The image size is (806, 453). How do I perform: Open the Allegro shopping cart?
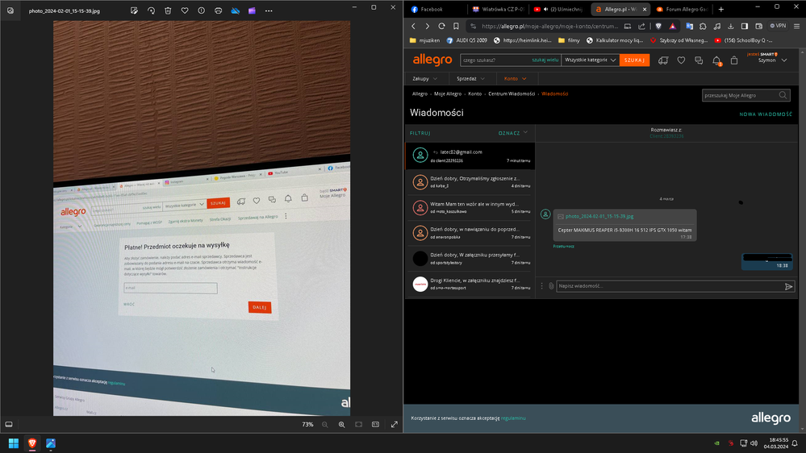pyautogui.click(x=734, y=60)
